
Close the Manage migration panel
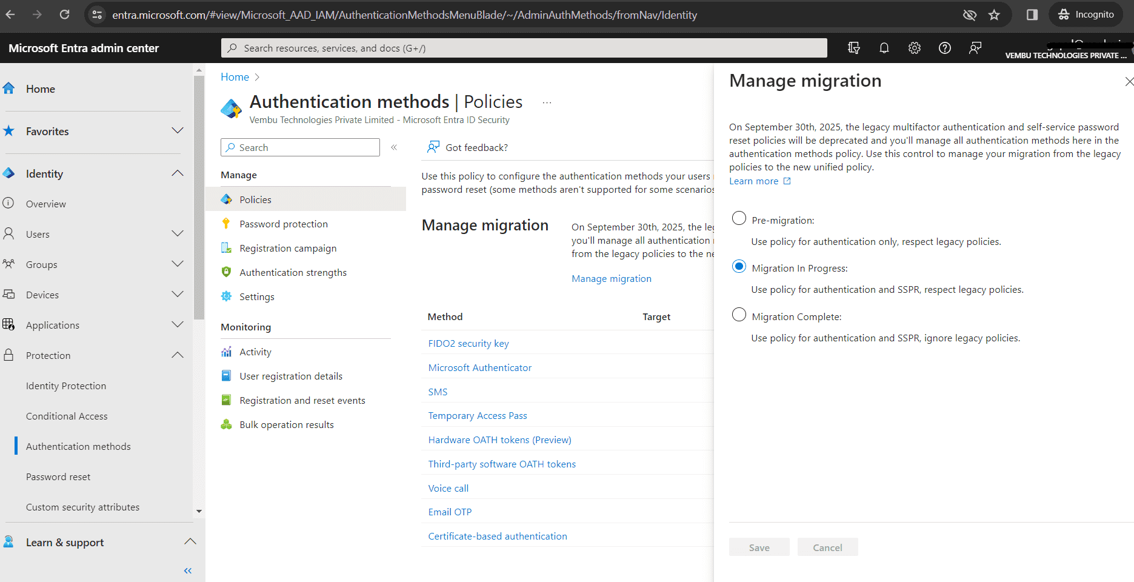point(1129,81)
